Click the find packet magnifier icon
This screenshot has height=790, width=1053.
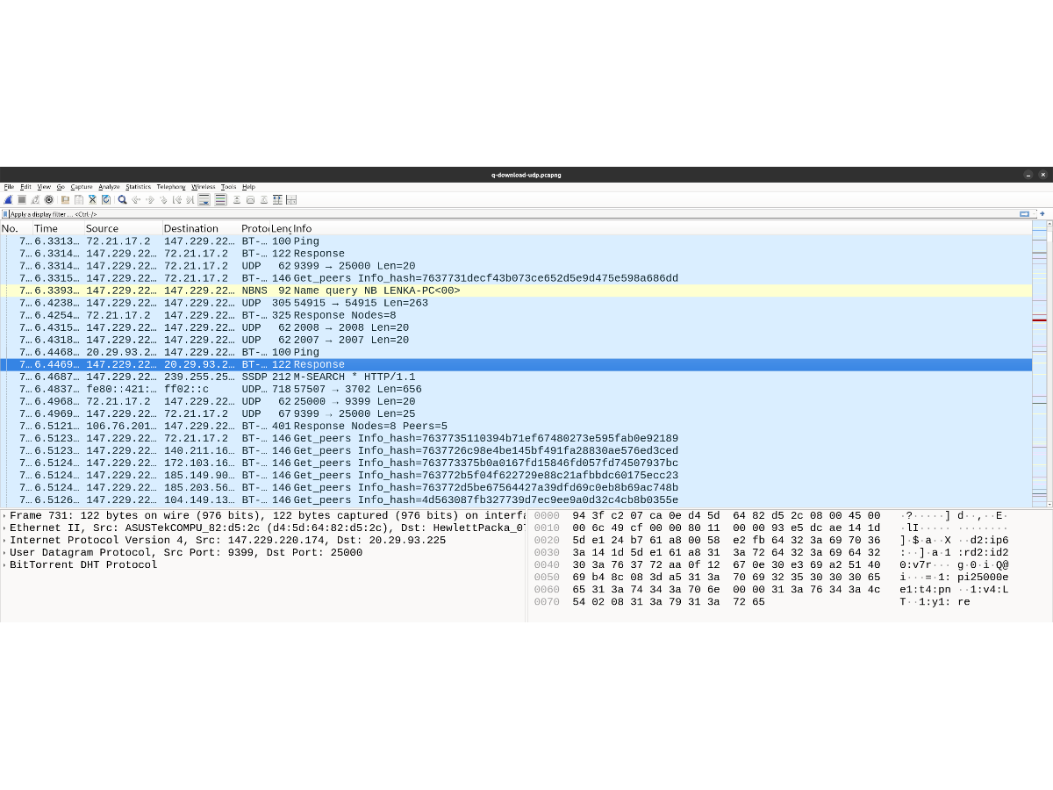(x=123, y=200)
